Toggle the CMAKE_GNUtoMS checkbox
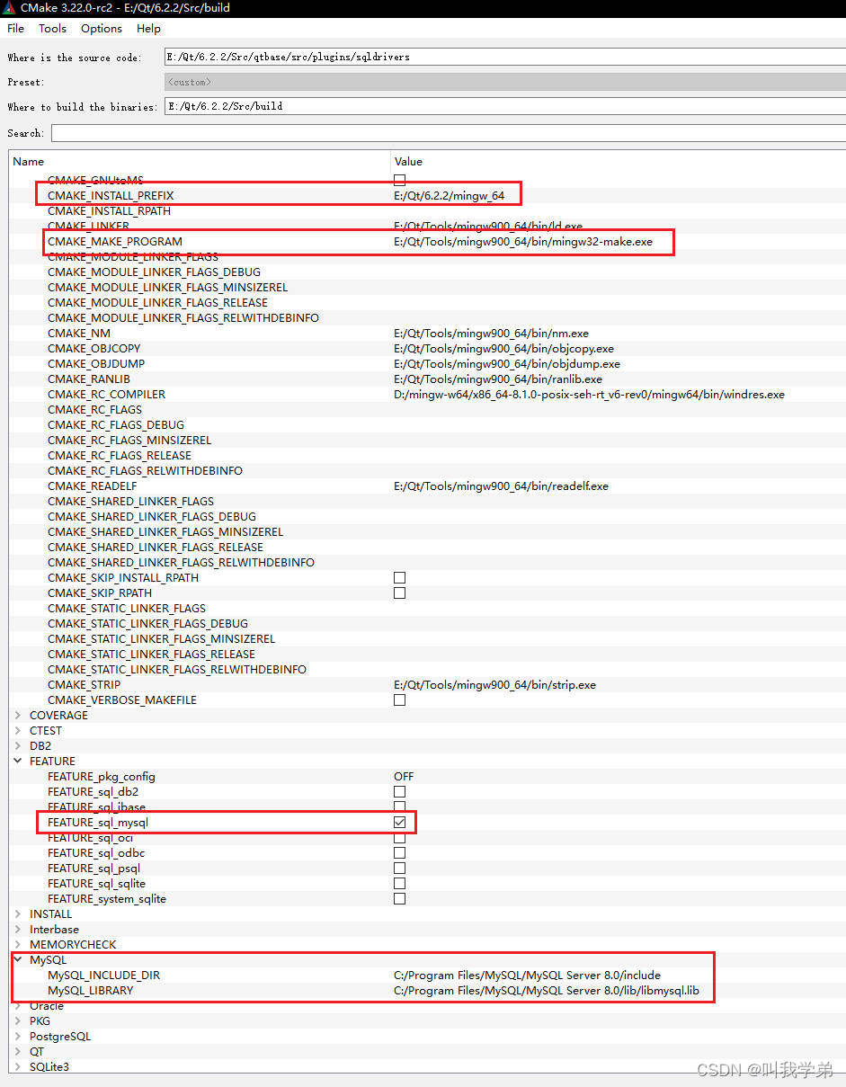This screenshot has width=846, height=1087. (399, 181)
